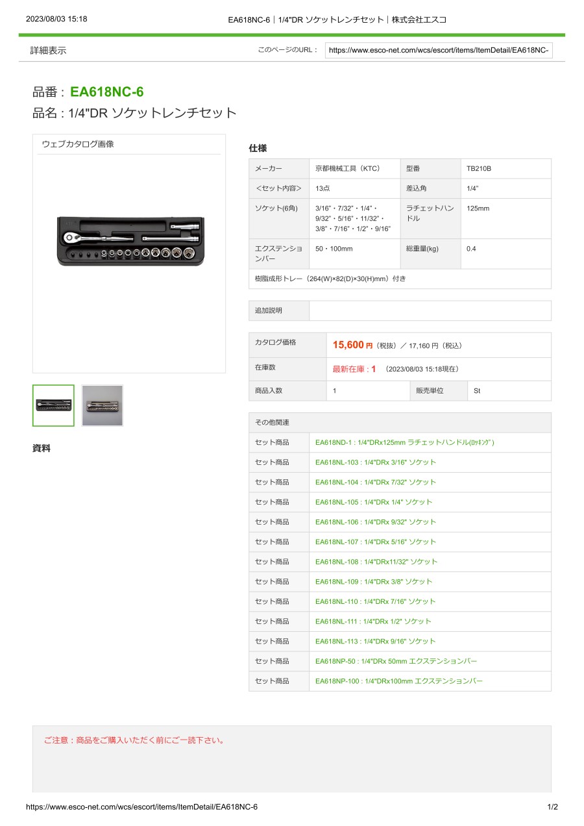The image size is (584, 826).
Task: Click the green EA618NC-6 part number
Action: (x=106, y=92)
